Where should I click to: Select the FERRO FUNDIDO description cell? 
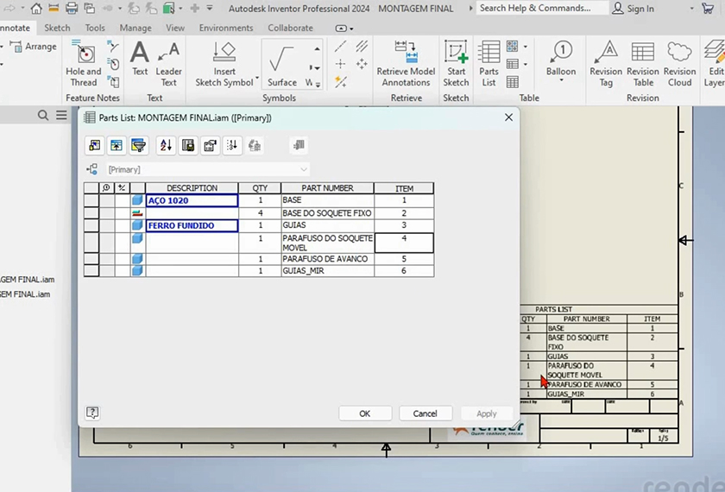point(192,225)
